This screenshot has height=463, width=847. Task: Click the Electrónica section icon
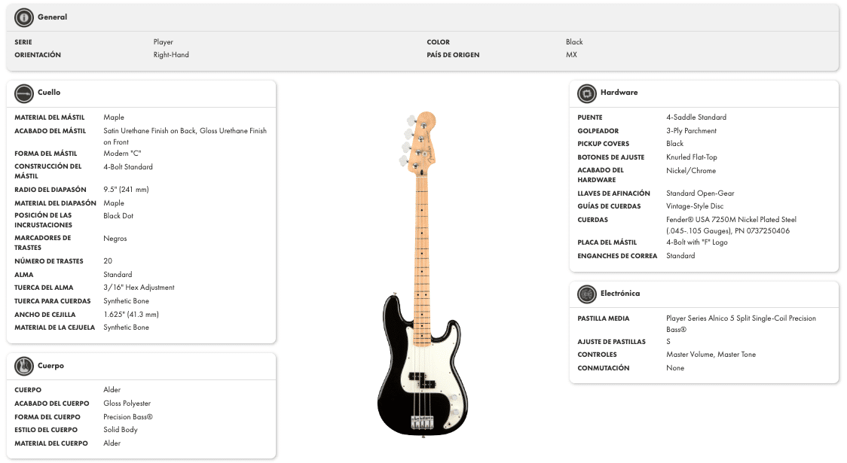point(587,294)
